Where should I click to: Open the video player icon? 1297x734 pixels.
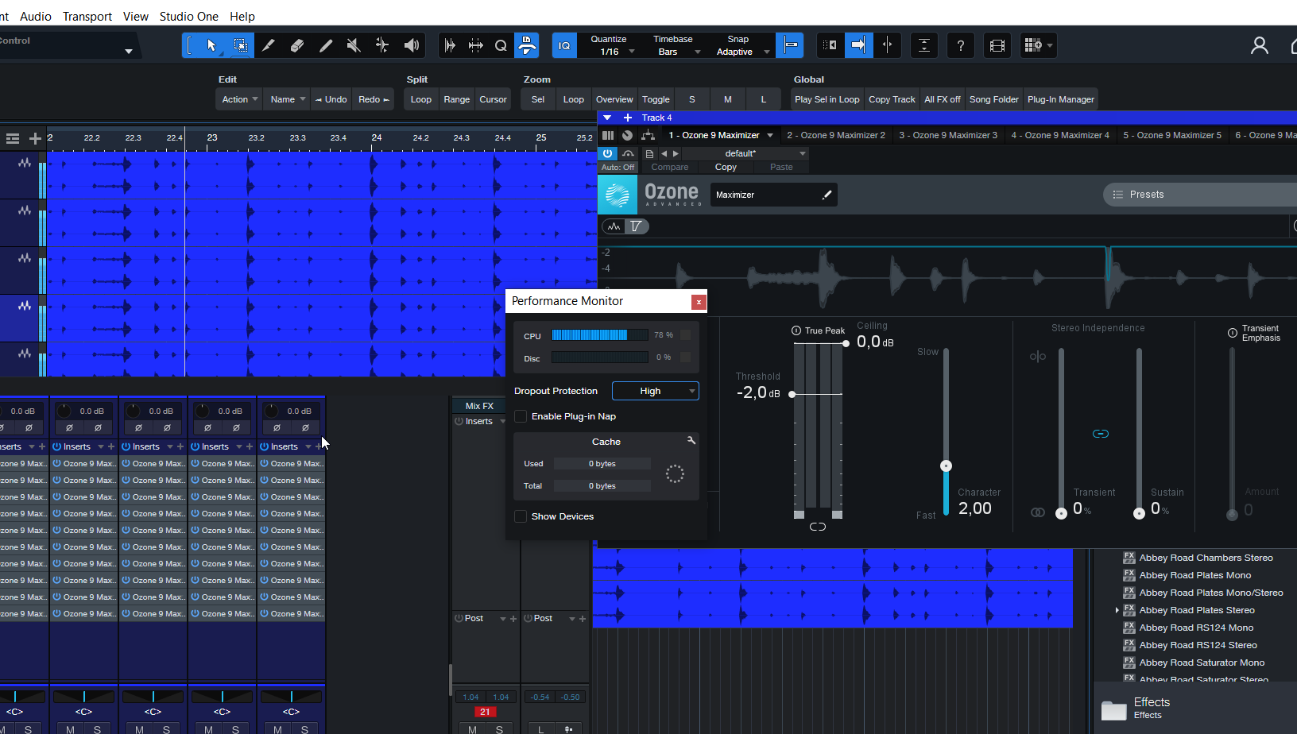click(x=997, y=45)
